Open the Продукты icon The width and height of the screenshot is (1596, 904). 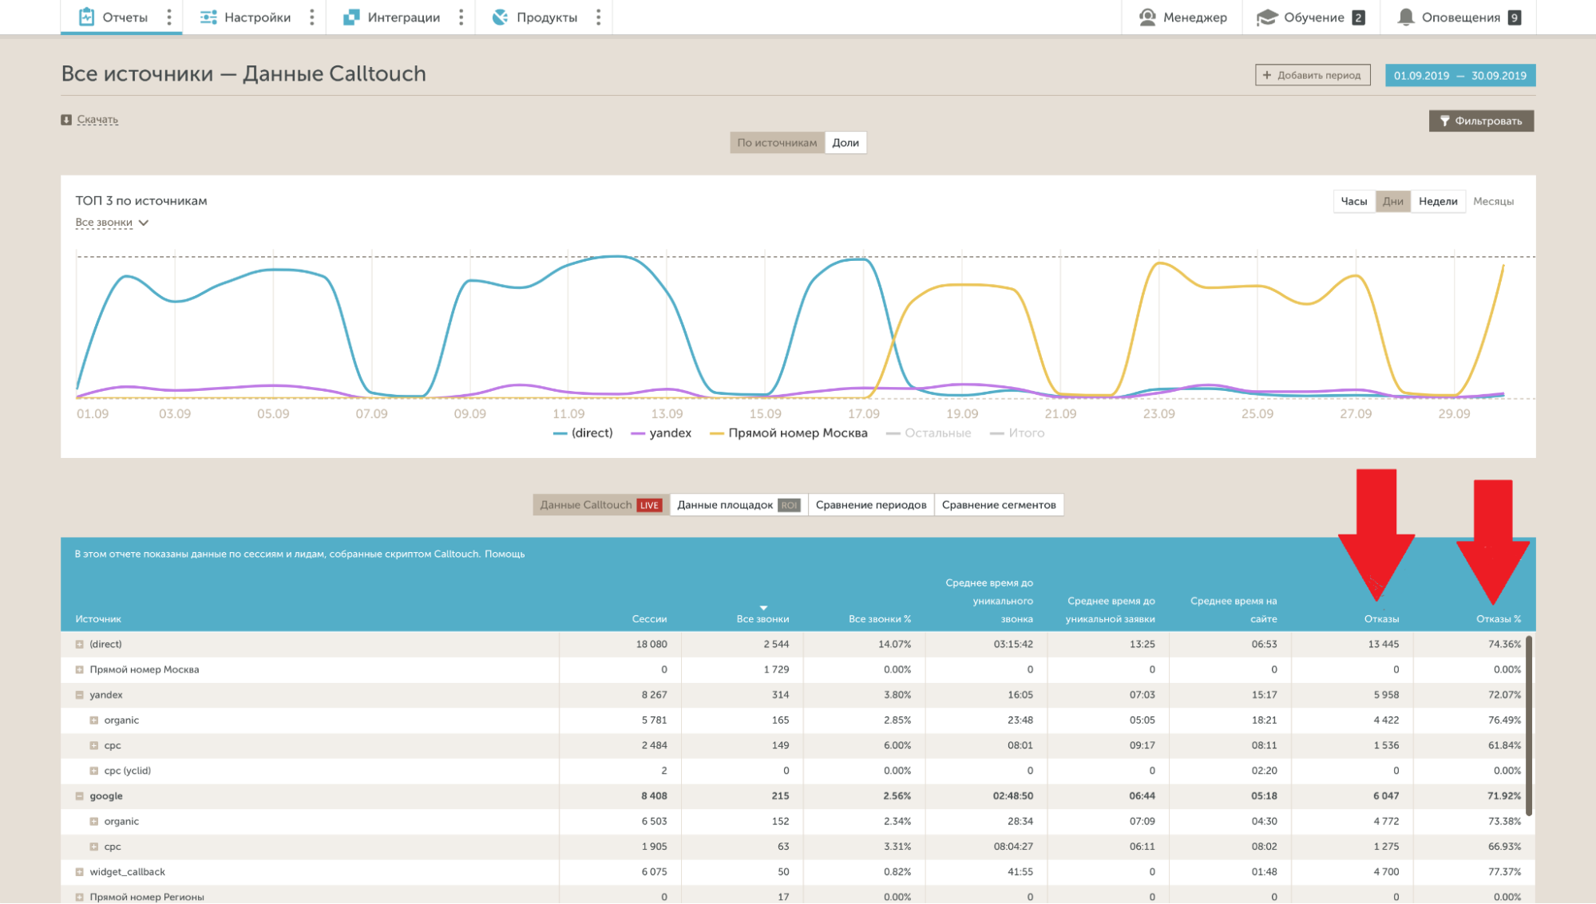click(500, 17)
